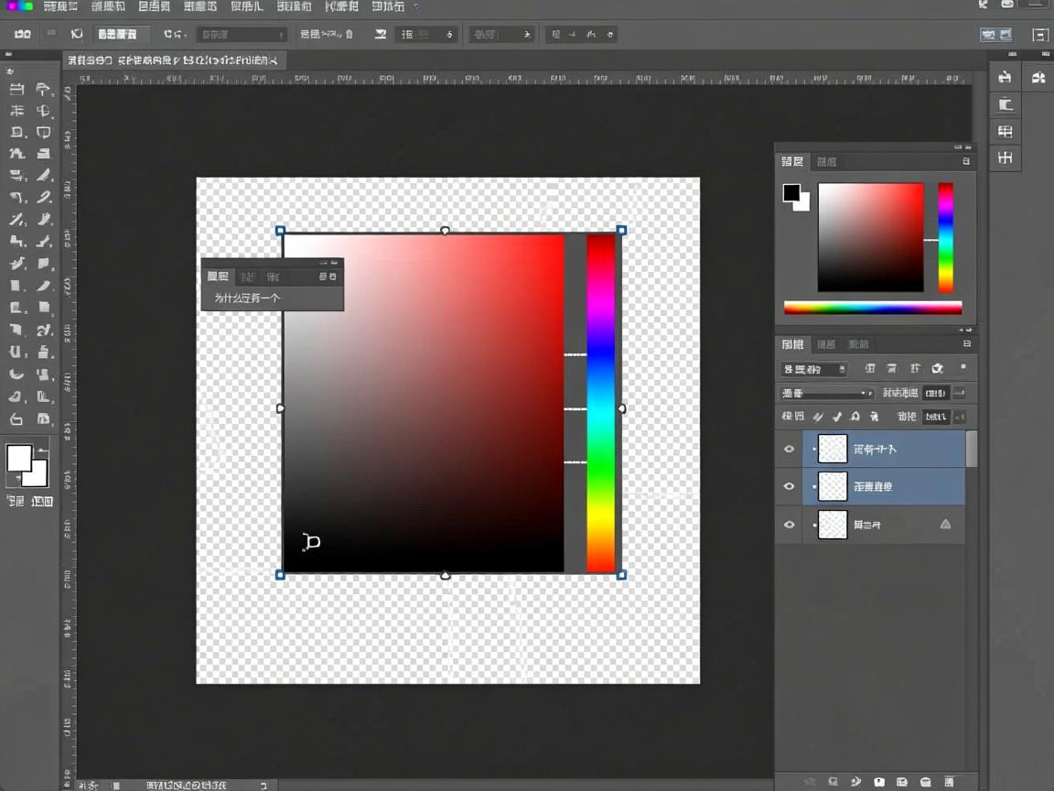Screen dimensions: 1054x791
Task: Switch to the second tab in the Color panel
Action: click(x=826, y=162)
